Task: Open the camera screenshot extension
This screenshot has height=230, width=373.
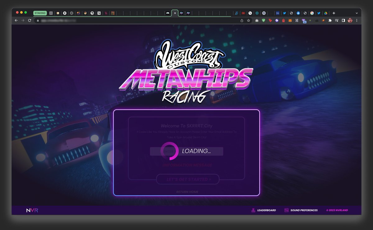Action: point(257,20)
